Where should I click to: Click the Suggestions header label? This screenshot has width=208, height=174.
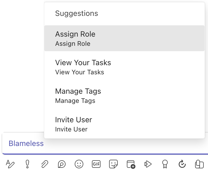[77, 13]
